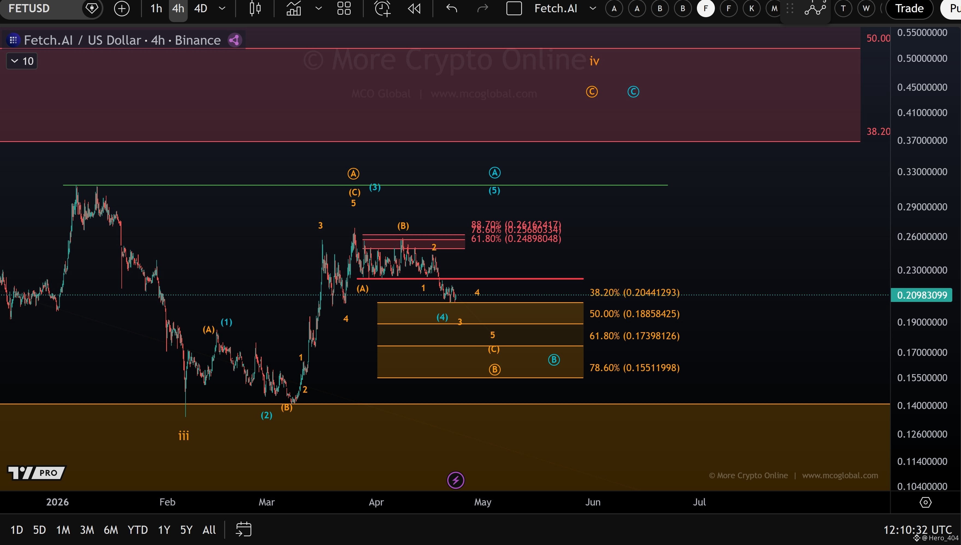Viewport: 961px width, 545px height.
Task: Toggle the highlighted F quick-access circle
Action: click(x=706, y=8)
